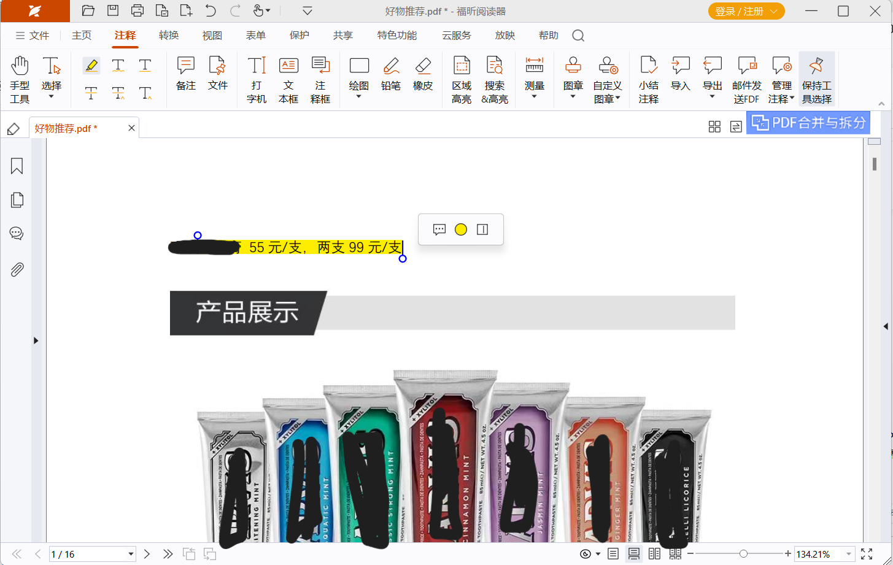Open file via the folder icon
The width and height of the screenshot is (893, 565).
(88, 10)
